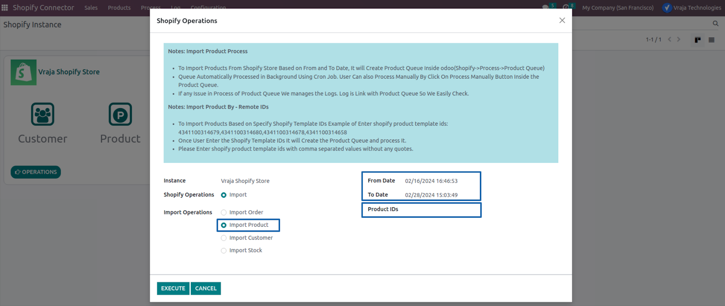
Task: Close the Shopify Operations dialog
Action: click(562, 20)
